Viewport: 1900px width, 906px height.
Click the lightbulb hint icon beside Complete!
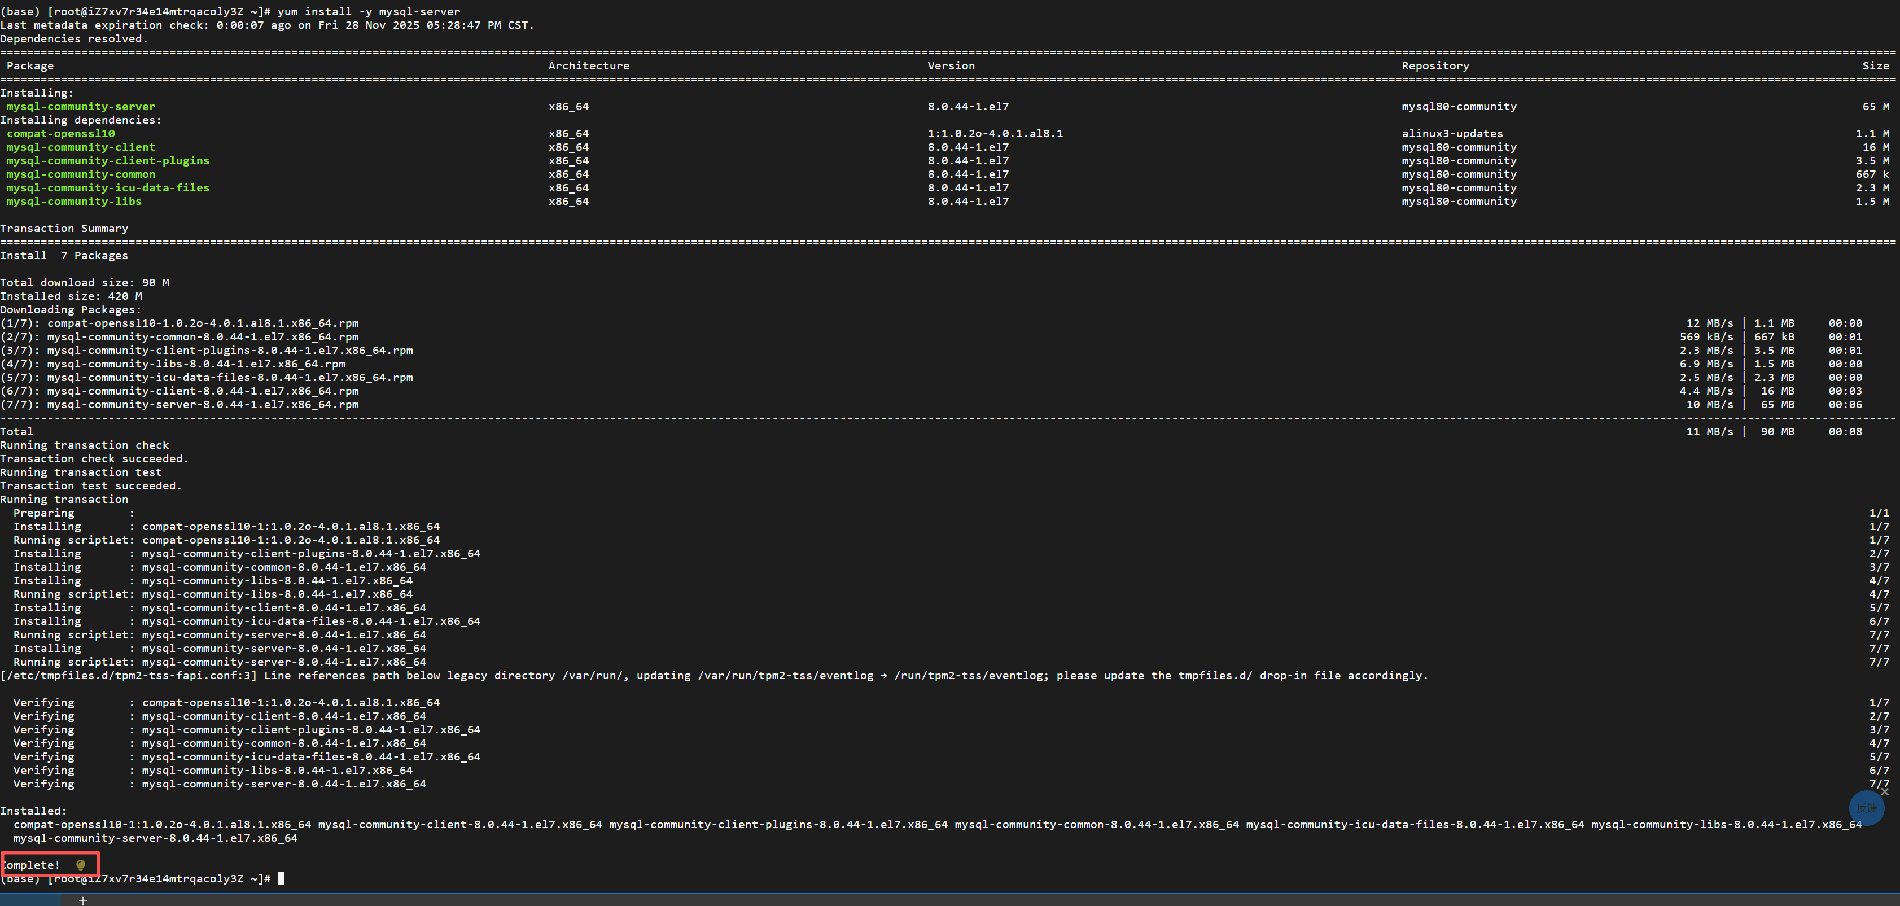(81, 865)
